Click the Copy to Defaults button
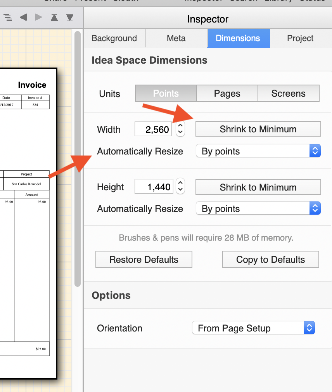 (x=270, y=260)
